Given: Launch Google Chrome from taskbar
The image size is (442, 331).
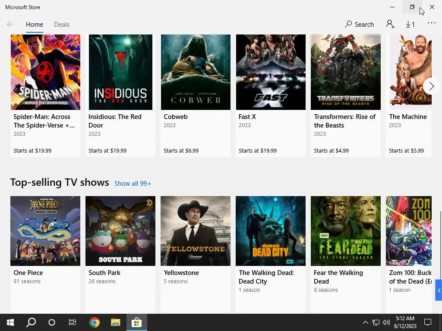Looking at the screenshot, I should click(x=95, y=322).
